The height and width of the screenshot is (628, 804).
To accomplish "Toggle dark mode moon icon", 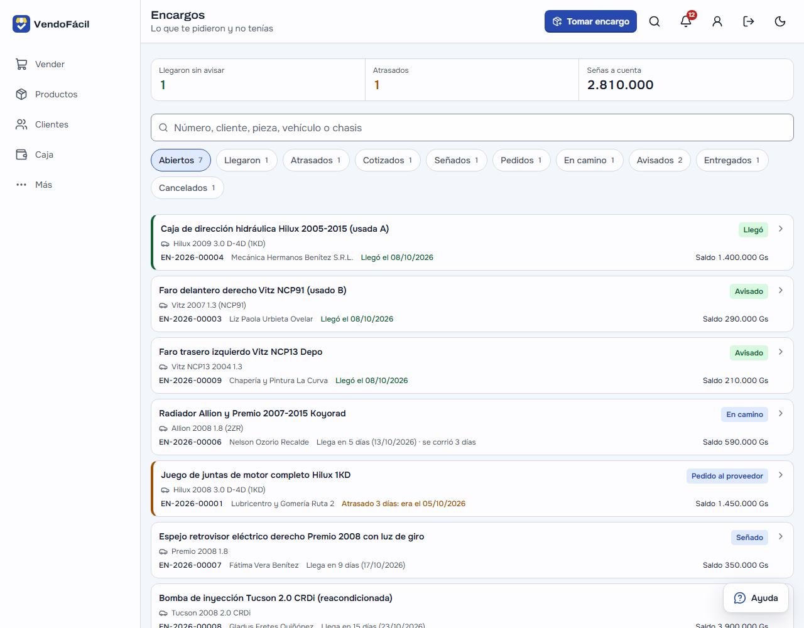I will click(780, 21).
